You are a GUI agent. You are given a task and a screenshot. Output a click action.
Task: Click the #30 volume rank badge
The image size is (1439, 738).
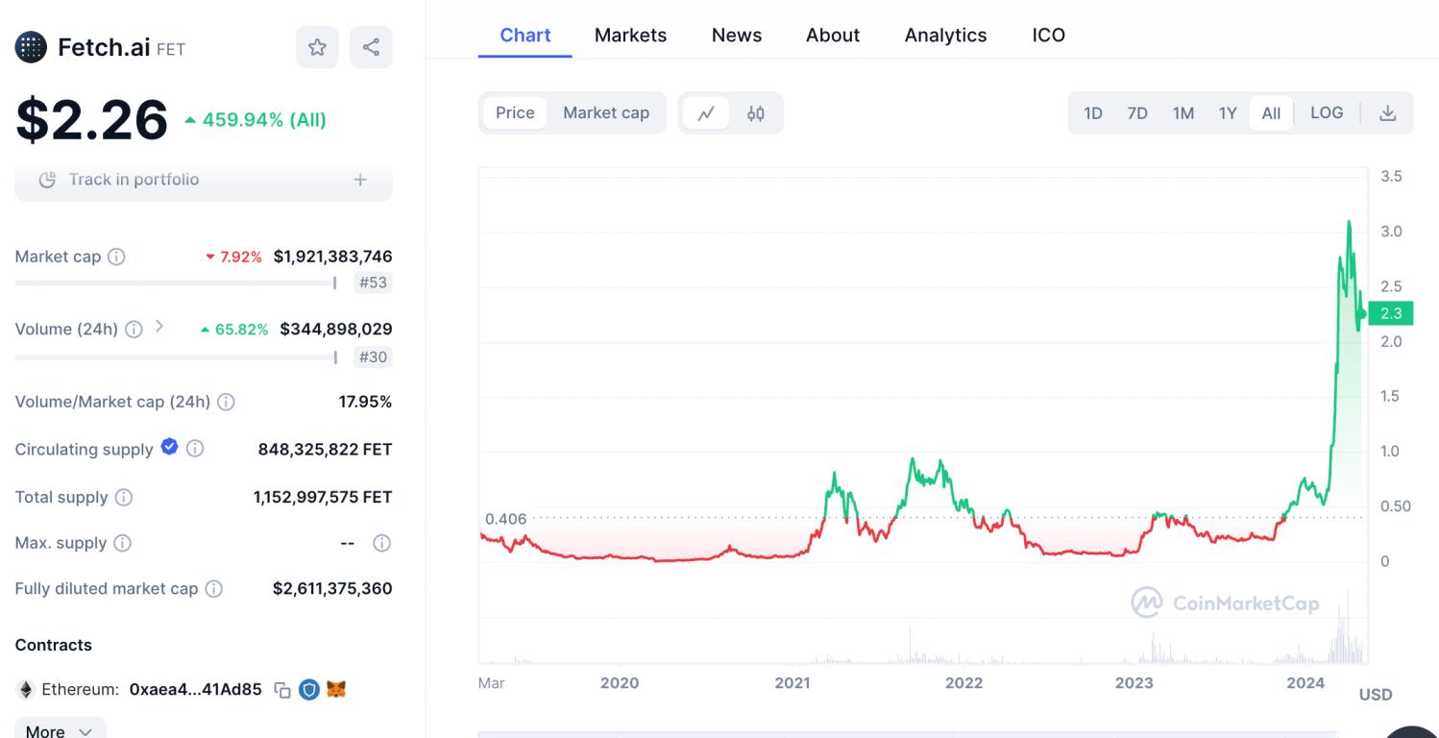click(x=373, y=357)
